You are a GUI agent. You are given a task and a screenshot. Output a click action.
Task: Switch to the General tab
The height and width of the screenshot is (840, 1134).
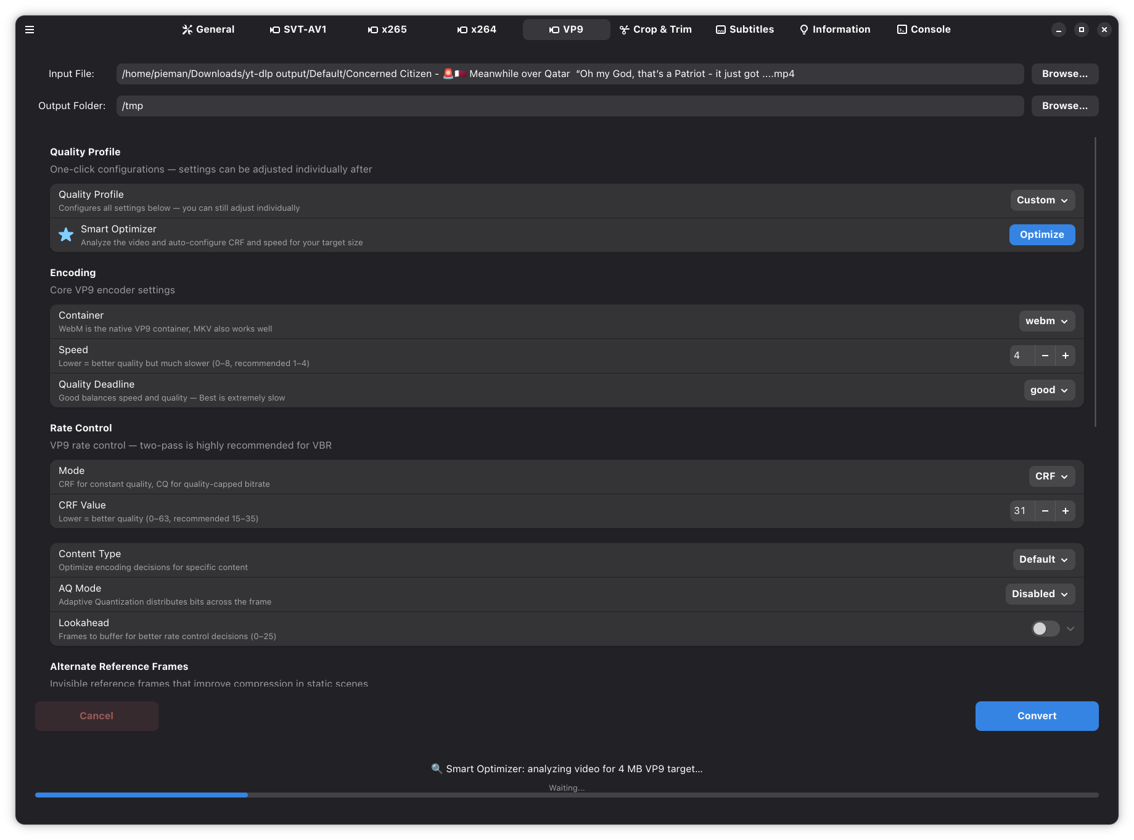208,30
